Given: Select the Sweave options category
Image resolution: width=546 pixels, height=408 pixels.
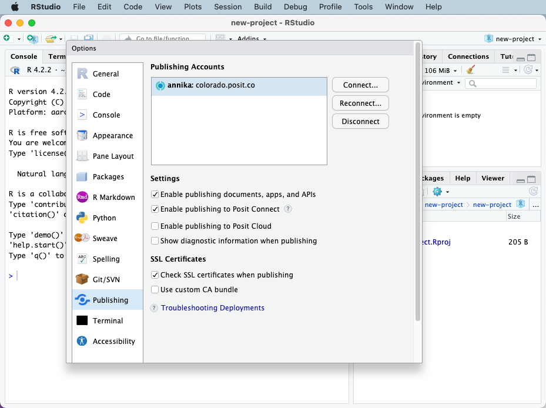Looking at the screenshot, I should click(x=108, y=238).
